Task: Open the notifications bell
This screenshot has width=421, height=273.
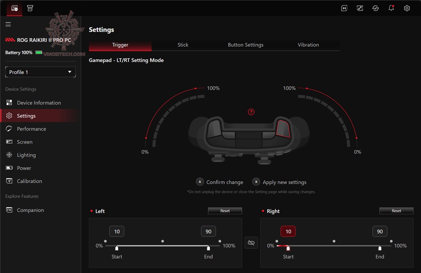Action: (x=391, y=8)
